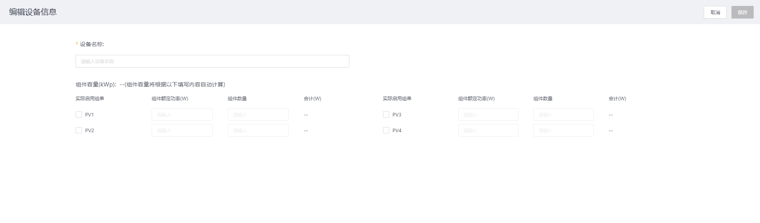Click the PV2 text label
This screenshot has width=760, height=223.
[x=90, y=131]
